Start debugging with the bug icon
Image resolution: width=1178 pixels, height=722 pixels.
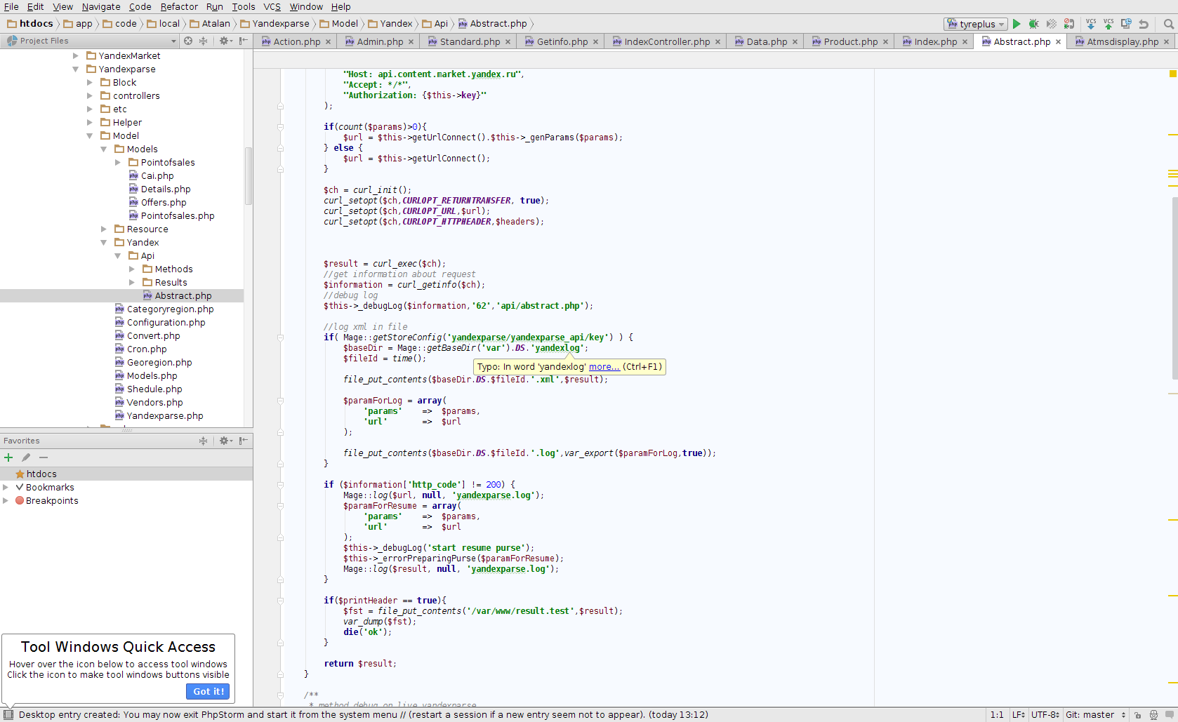(x=1034, y=24)
